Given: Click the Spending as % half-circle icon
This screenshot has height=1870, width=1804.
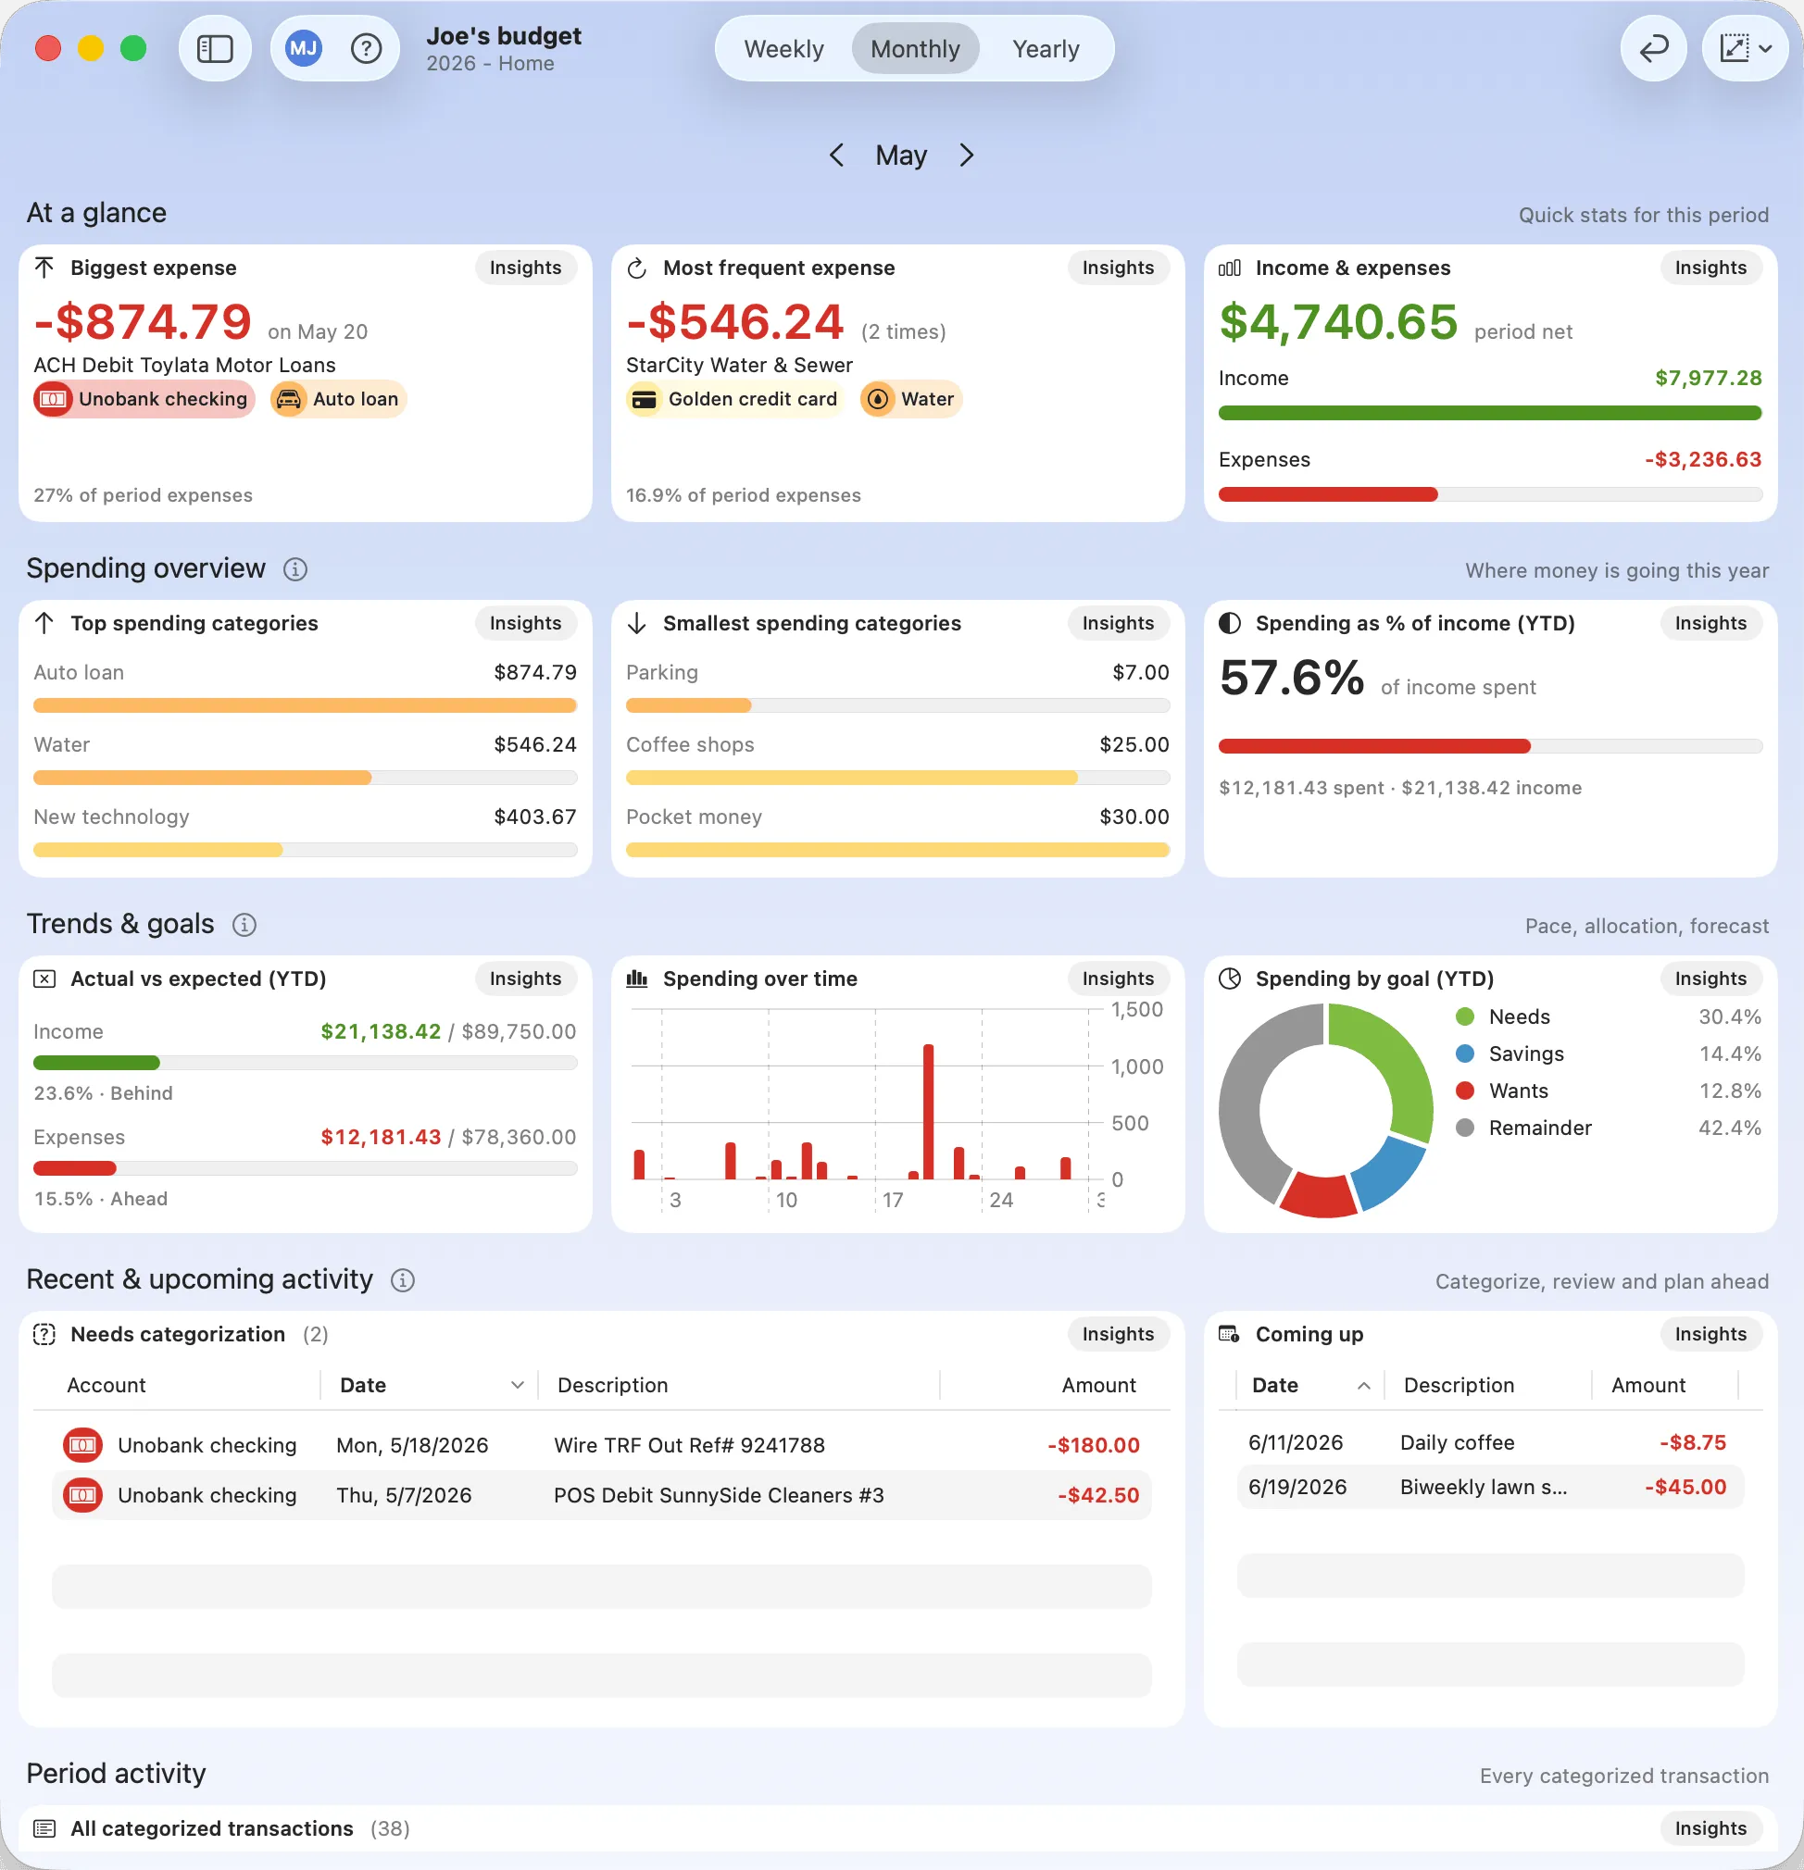Looking at the screenshot, I should [x=1230, y=624].
